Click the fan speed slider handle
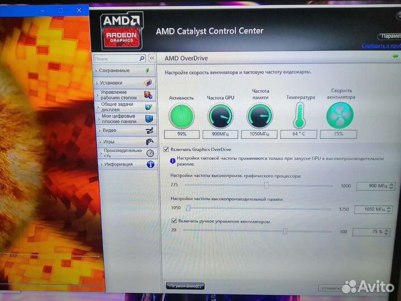401x301 pixels. click(x=285, y=231)
